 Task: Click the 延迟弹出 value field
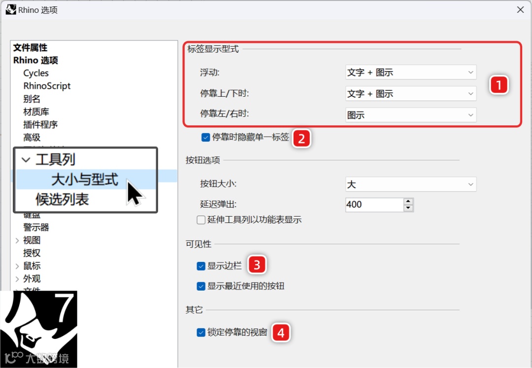pos(374,205)
